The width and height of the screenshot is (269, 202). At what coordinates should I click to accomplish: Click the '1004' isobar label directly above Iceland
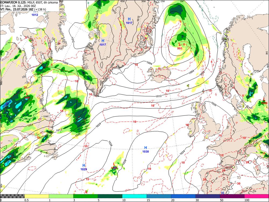tap(149, 63)
